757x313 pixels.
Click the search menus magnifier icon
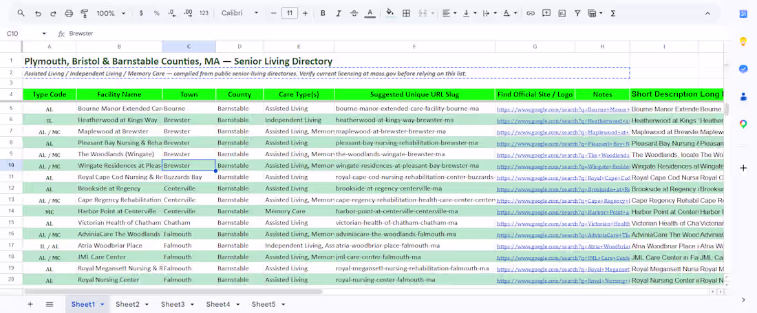tap(21, 14)
